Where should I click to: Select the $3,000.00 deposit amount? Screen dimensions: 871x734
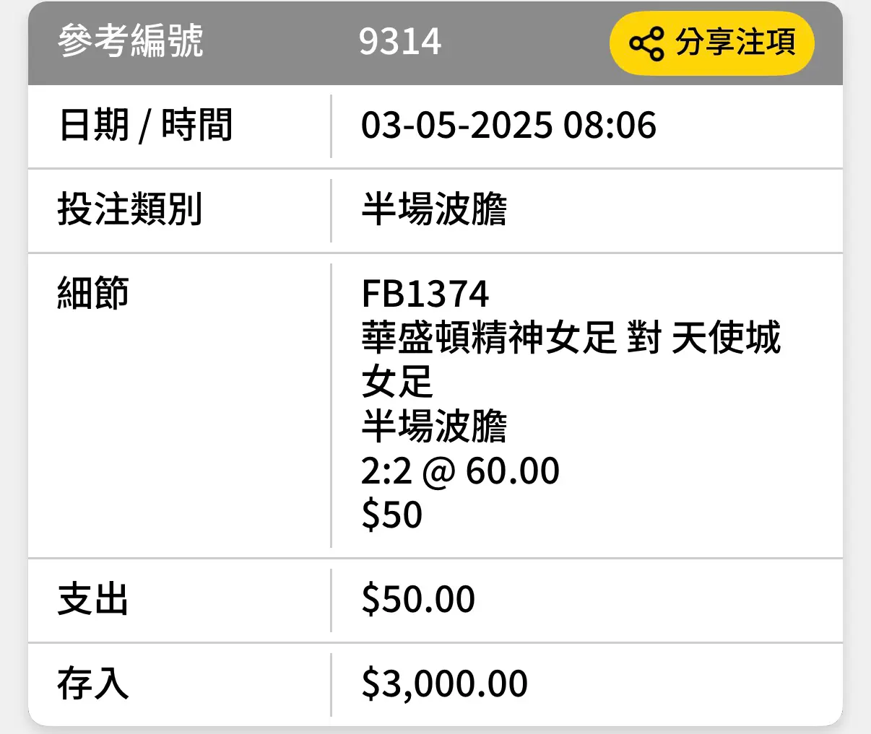[x=444, y=683]
